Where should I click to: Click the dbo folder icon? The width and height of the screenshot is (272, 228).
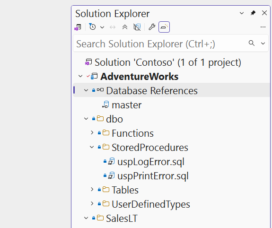(x=100, y=119)
